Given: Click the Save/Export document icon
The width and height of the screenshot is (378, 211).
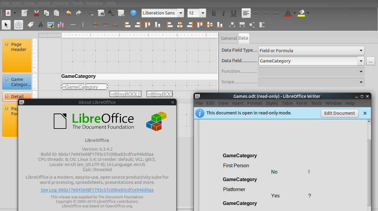Looking at the screenshot, I should (x=8, y=13).
